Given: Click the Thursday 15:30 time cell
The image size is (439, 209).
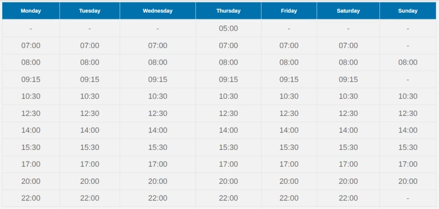Looking at the screenshot, I should coord(228,147).
